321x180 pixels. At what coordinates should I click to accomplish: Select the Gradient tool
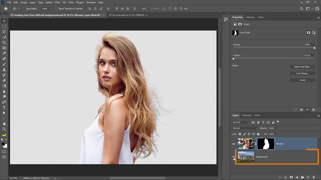point(4,86)
